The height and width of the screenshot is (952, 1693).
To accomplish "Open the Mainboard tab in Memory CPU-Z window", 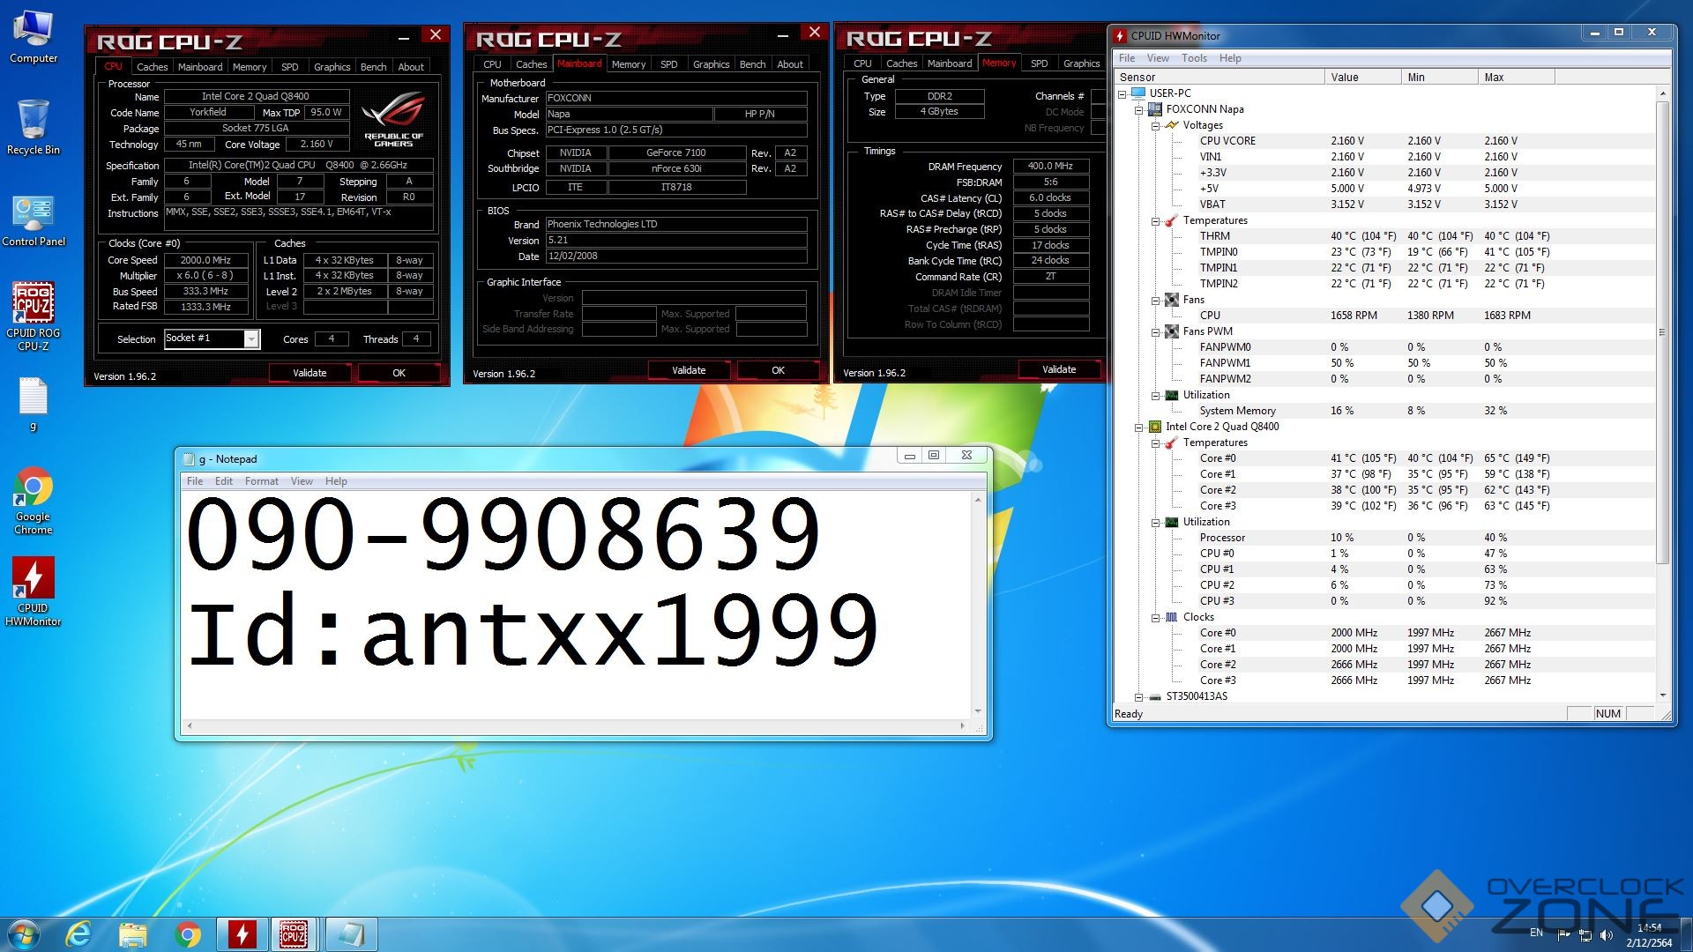I will (949, 63).
